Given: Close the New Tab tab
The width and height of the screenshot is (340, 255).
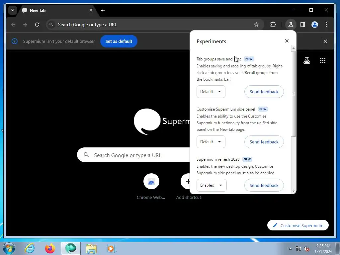Looking at the screenshot, I should pyautogui.click(x=91, y=10).
